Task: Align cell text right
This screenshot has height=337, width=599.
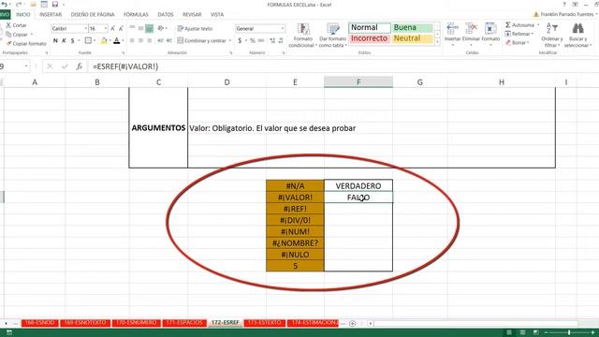Action: click(150, 40)
